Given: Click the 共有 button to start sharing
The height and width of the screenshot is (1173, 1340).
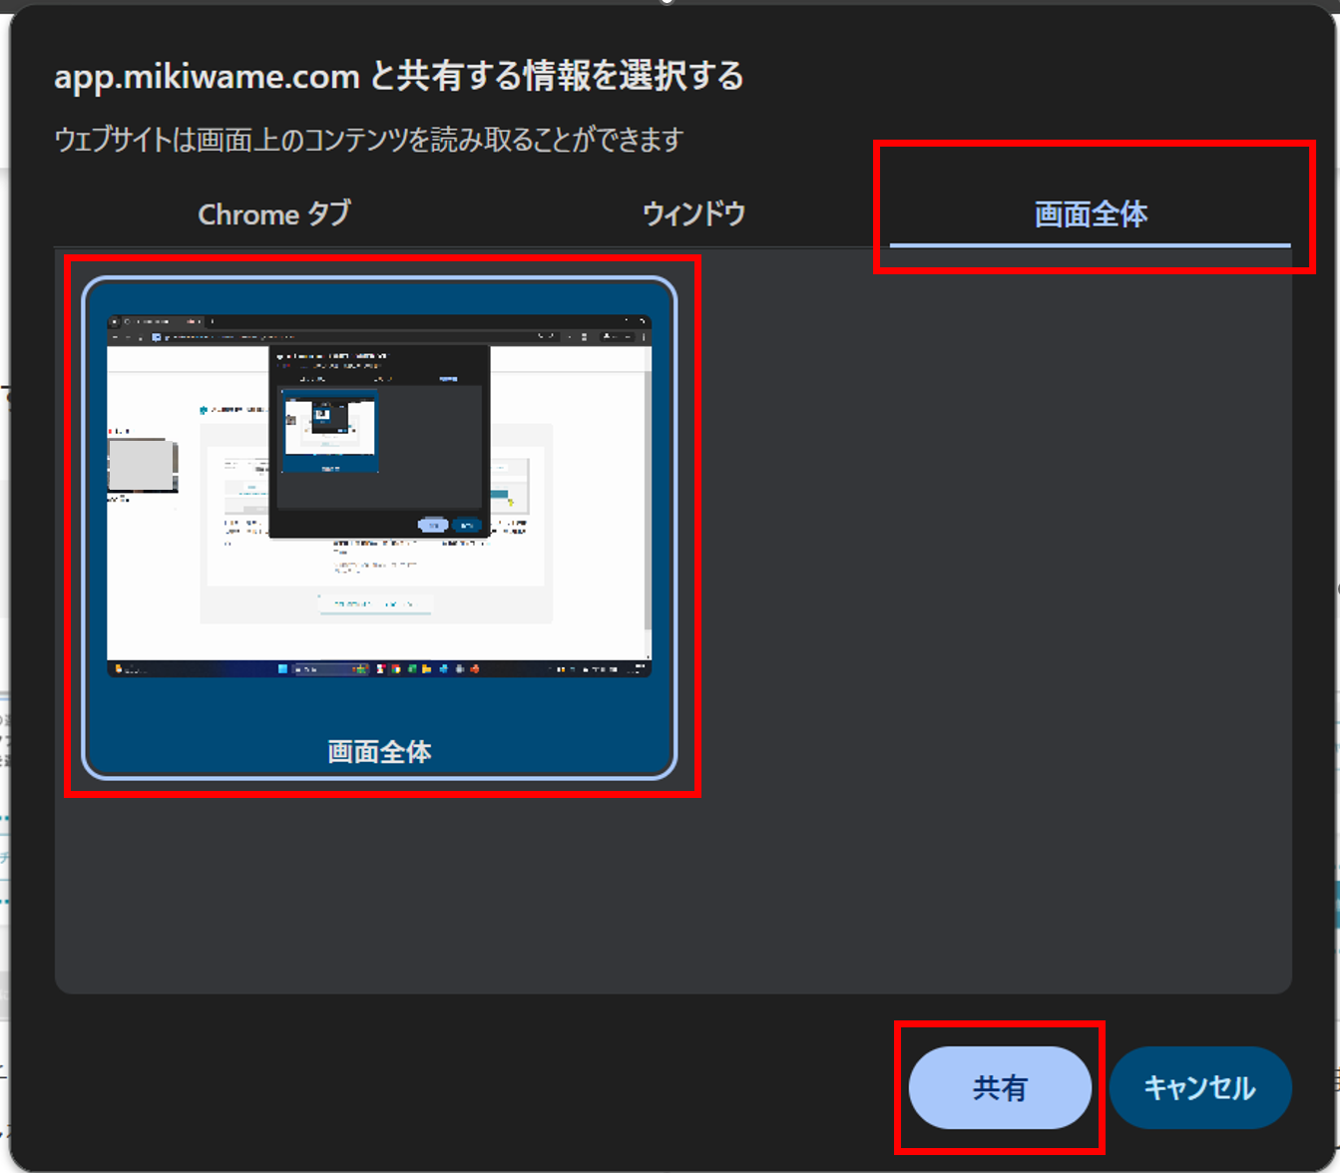Looking at the screenshot, I should pos(999,1088).
